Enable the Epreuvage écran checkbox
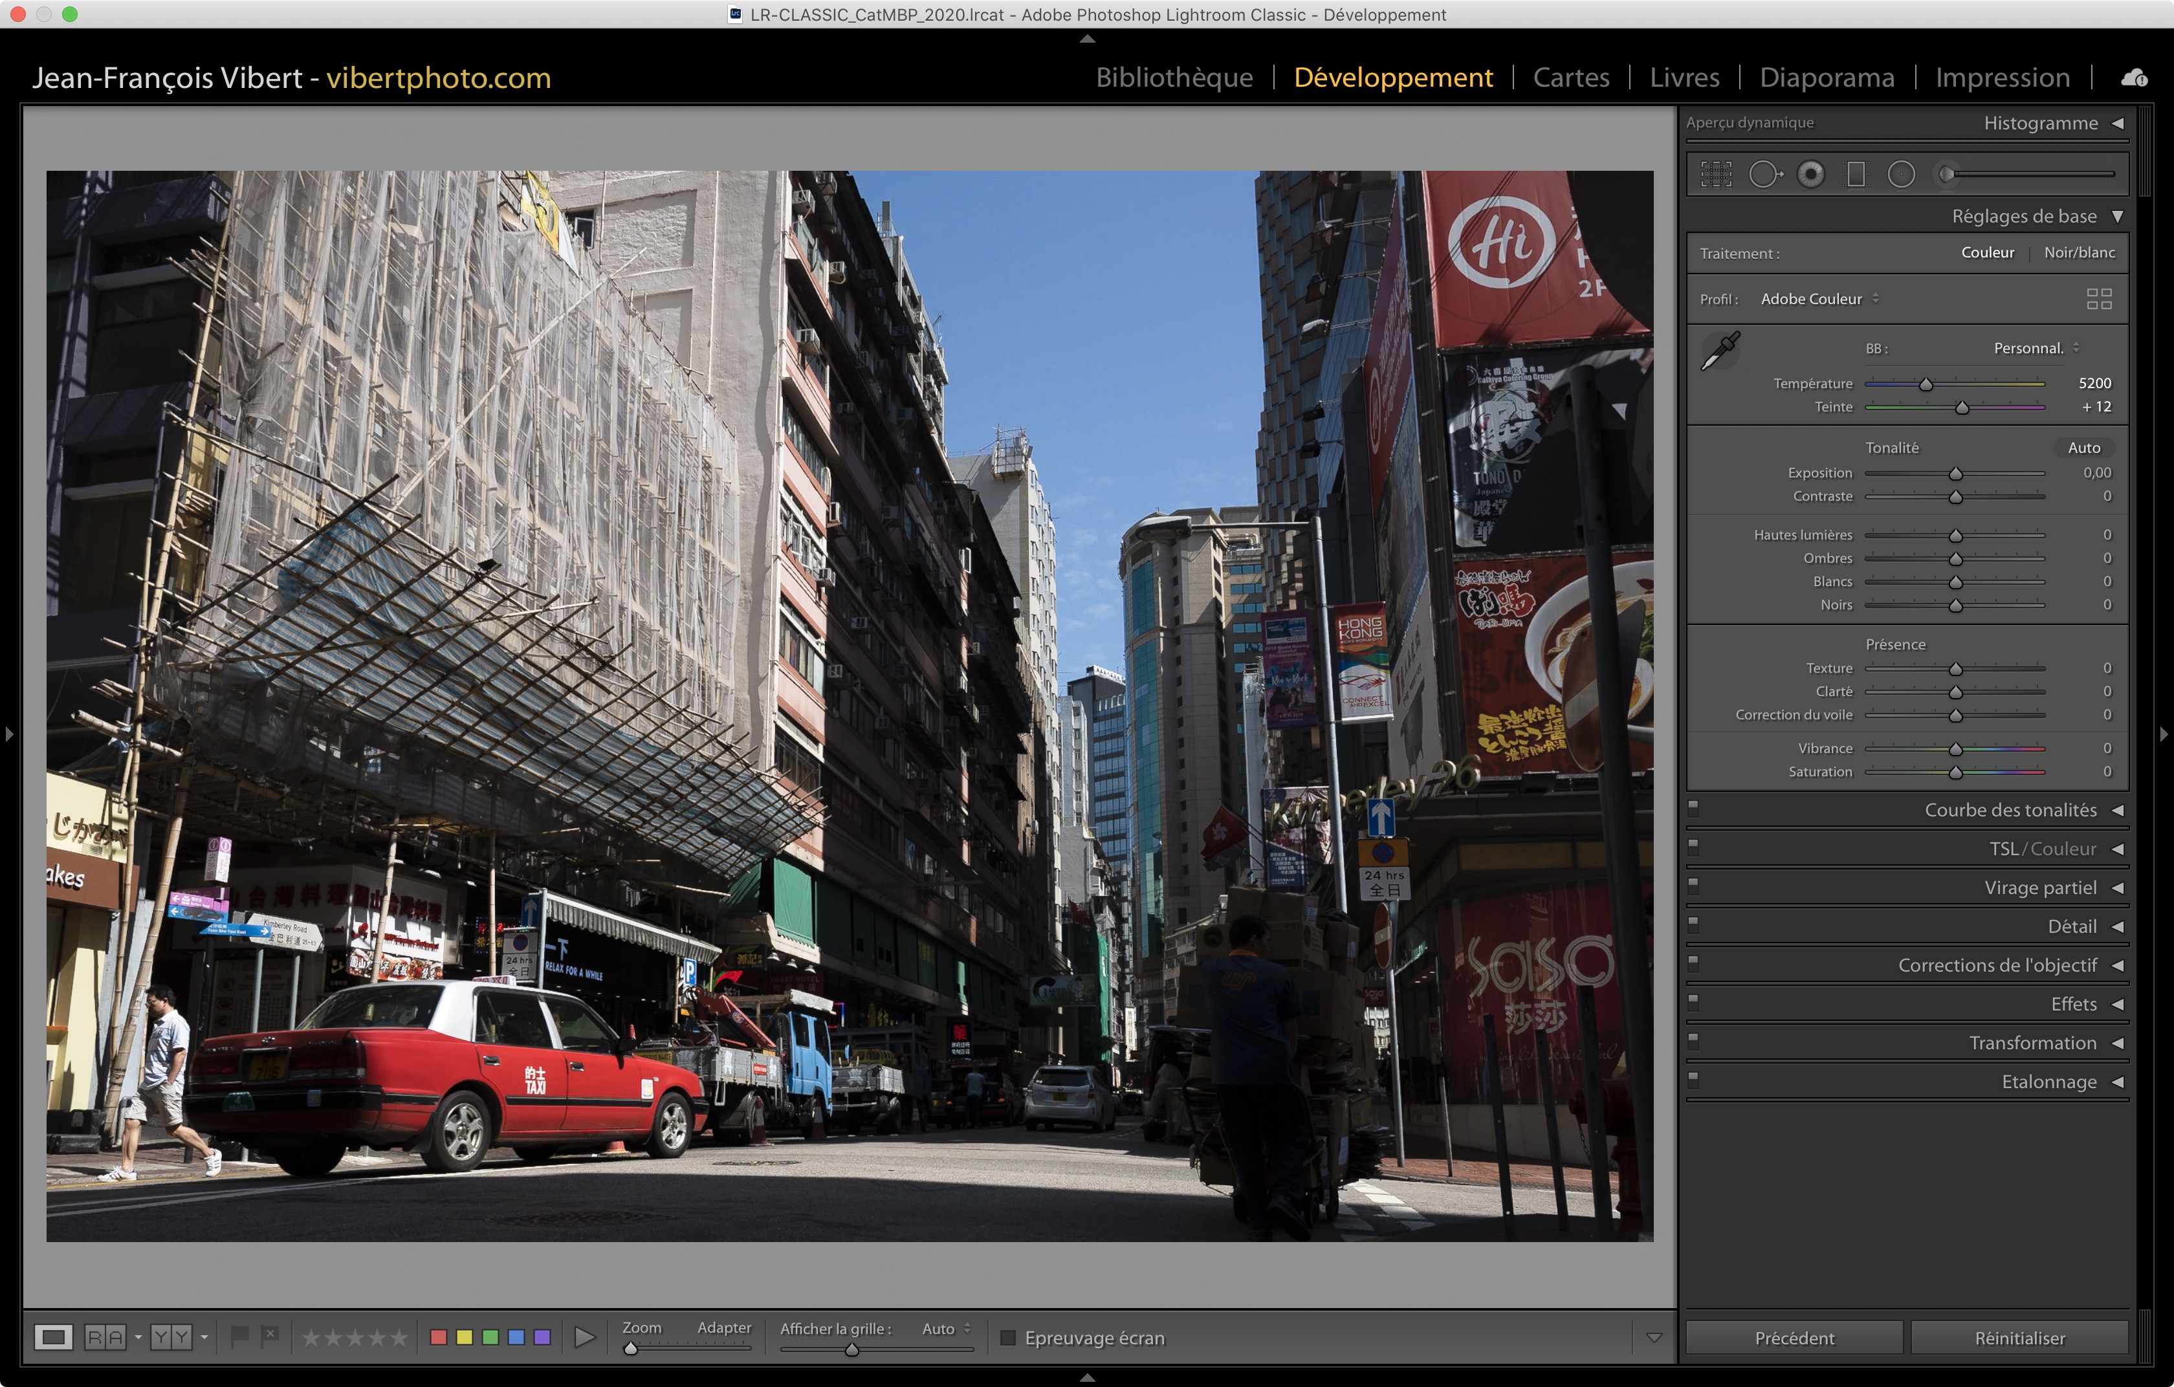The height and width of the screenshot is (1387, 2174). click(x=1009, y=1337)
